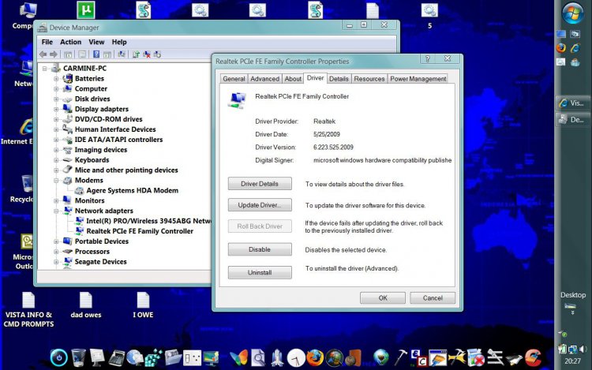Click the Uninstall button
592x370 pixels.
click(260, 272)
